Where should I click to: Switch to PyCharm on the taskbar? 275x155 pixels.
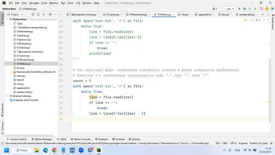99,150
